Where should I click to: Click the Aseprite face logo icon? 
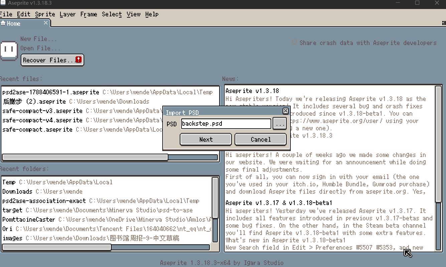[x=9, y=51]
